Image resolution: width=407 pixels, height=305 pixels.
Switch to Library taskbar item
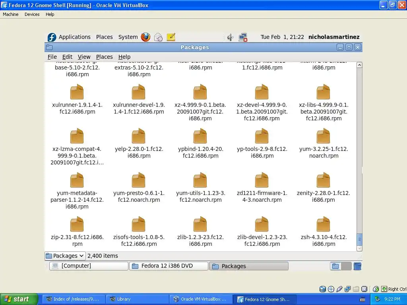point(137,299)
